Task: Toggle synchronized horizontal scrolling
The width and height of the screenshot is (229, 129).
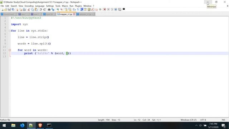Action: [x=70, y=10]
